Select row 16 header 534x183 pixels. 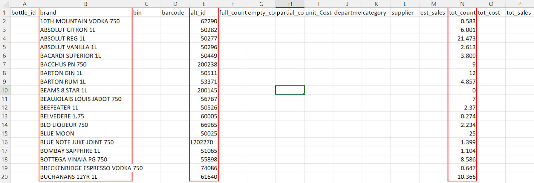5,142
